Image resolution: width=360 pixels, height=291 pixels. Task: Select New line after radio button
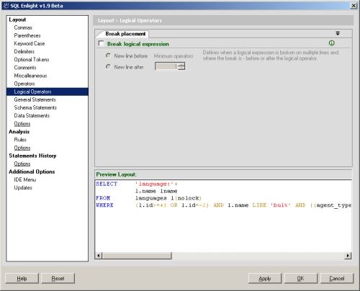109,66
